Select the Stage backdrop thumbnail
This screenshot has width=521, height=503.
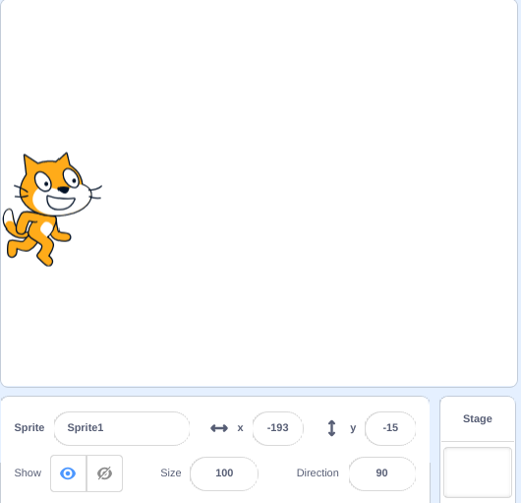pos(478,472)
